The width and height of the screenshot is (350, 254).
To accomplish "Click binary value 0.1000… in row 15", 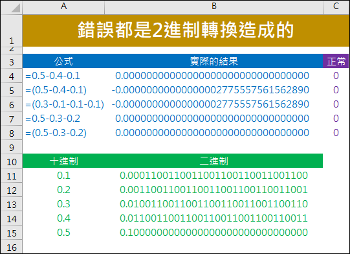I will click(214, 233).
